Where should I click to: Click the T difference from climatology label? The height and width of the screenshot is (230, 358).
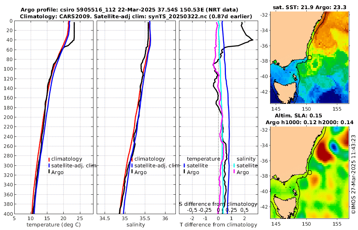(218, 225)
